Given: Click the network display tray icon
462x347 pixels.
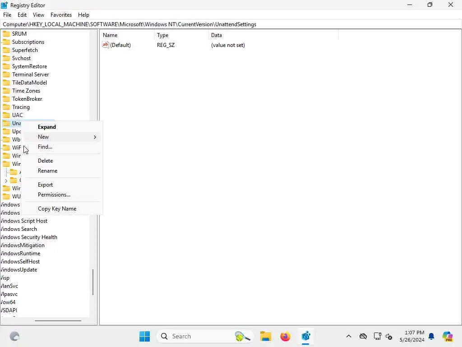Looking at the screenshot, I should point(377,336).
